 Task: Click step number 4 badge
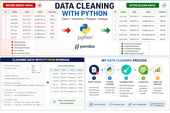tap(143, 78)
